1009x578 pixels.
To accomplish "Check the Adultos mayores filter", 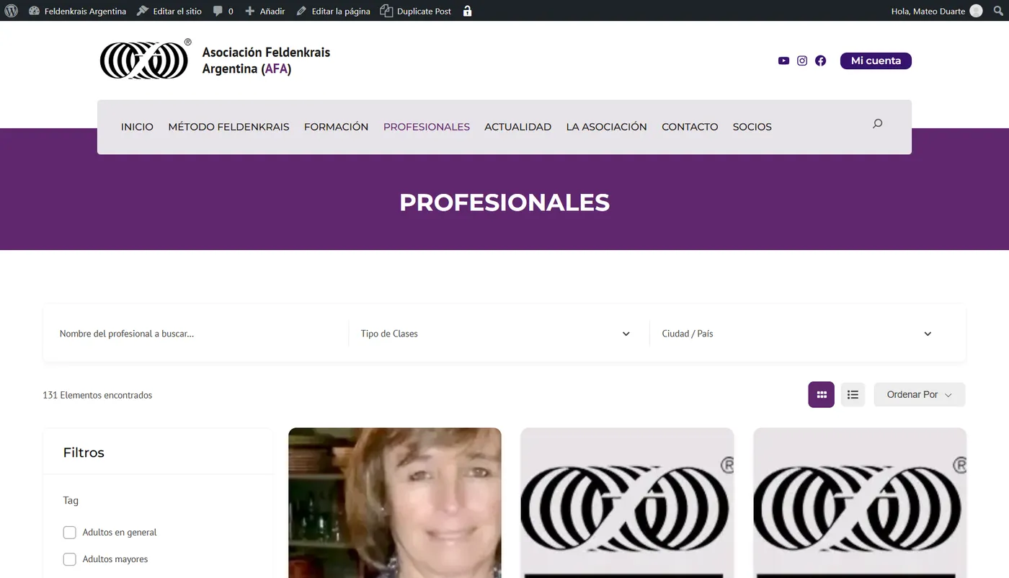I will tap(69, 559).
